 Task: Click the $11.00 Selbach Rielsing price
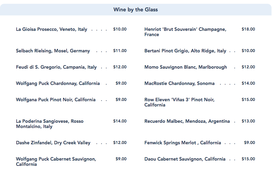pyautogui.click(x=120, y=51)
